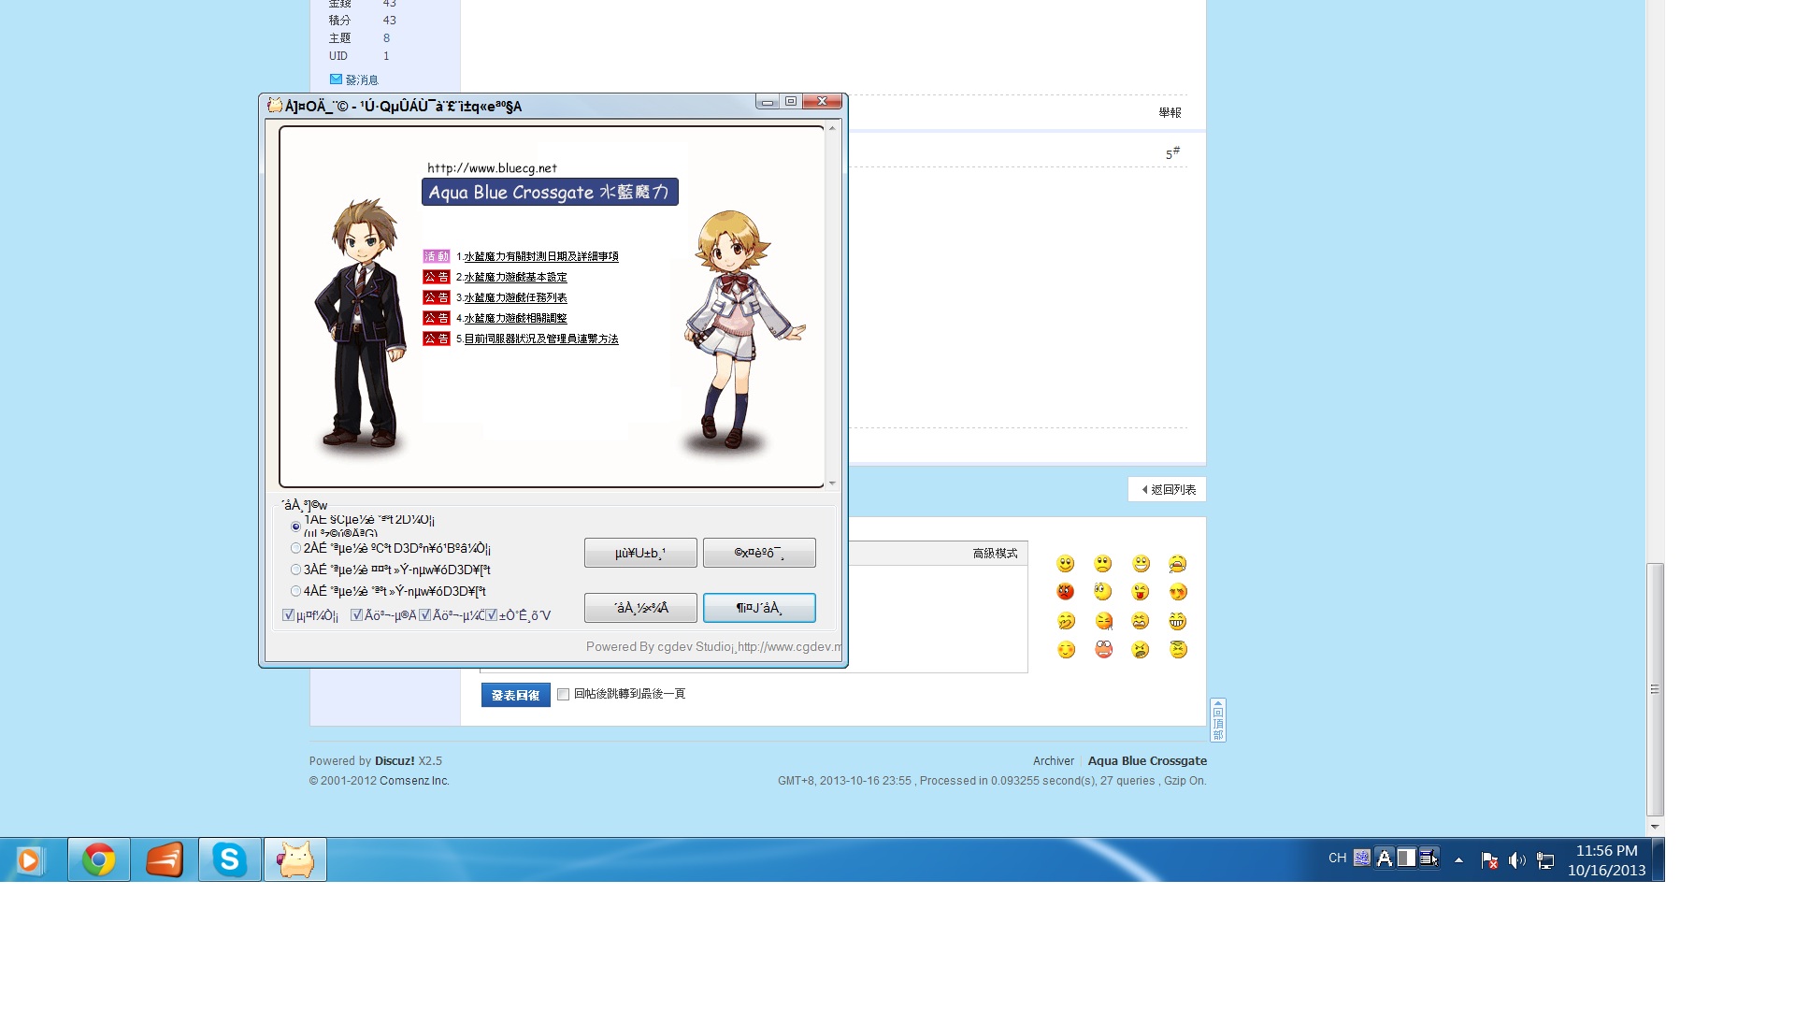Switch to the game launcher taskbar icon
Screen dimensions: 1795x1010
point(295,859)
